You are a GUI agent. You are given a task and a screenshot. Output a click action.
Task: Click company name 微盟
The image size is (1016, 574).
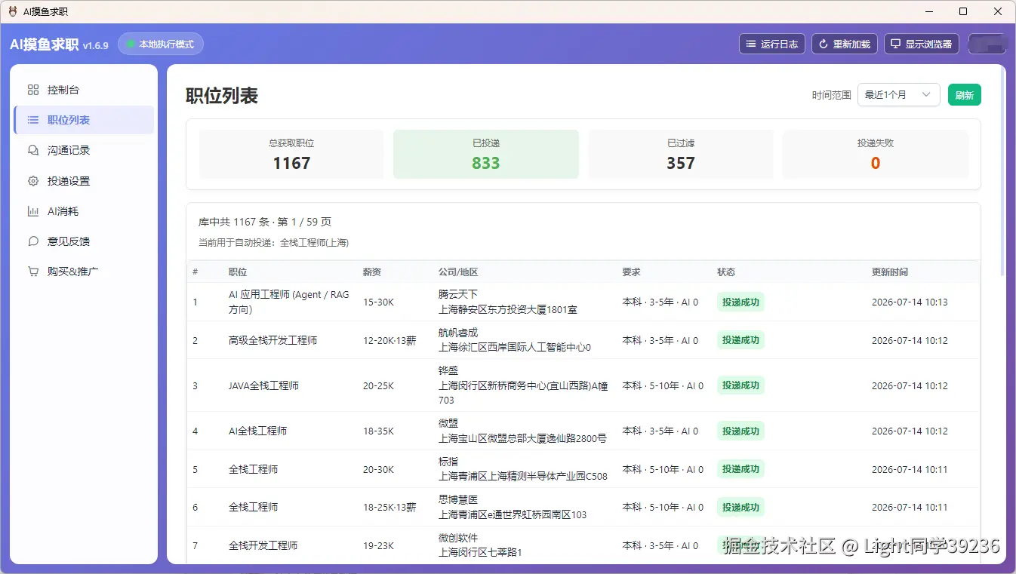(x=448, y=423)
